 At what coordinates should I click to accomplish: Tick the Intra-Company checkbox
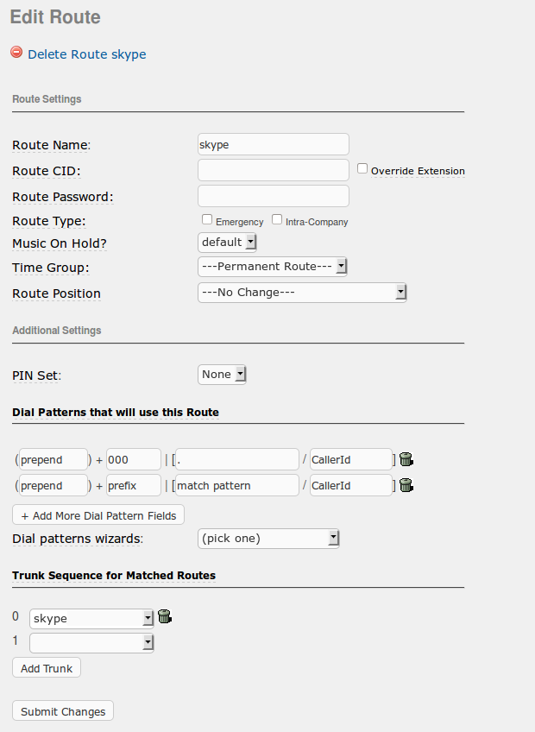point(278,220)
